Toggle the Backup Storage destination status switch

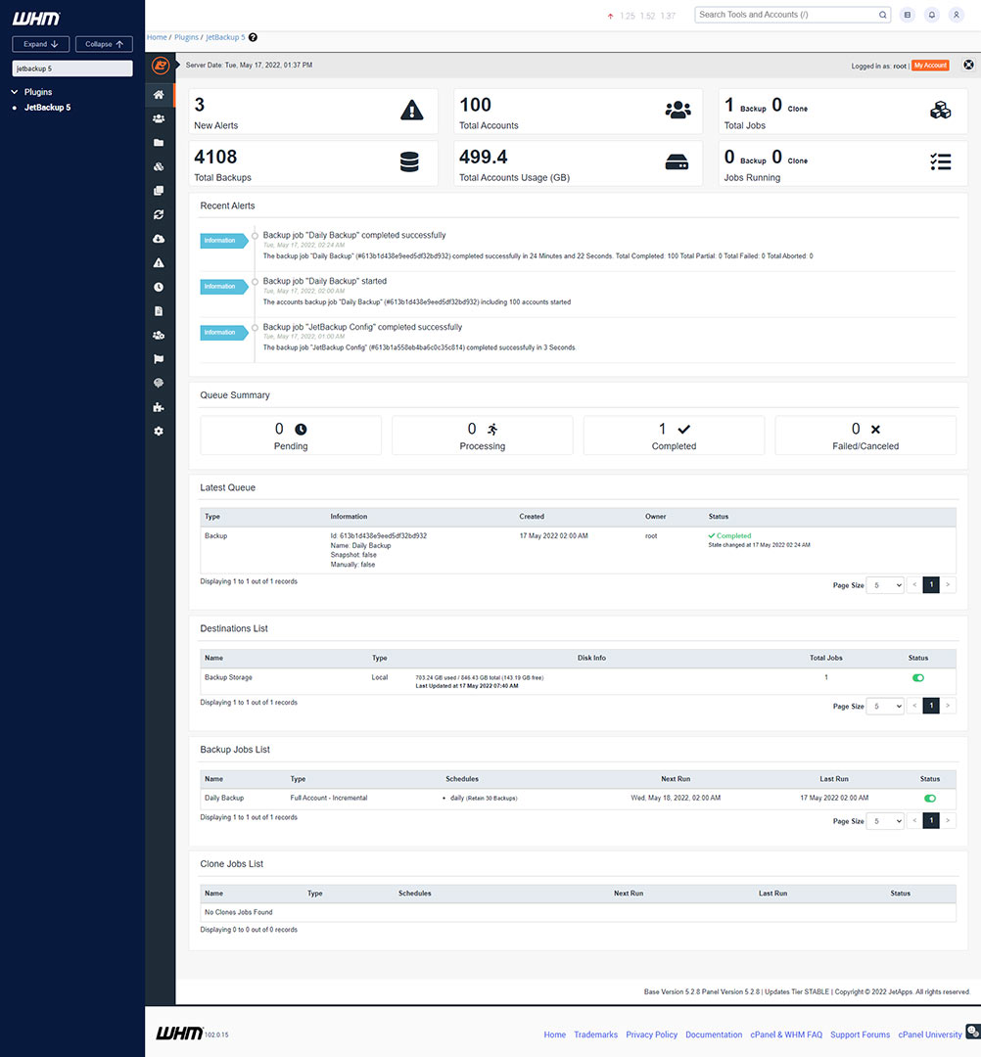pyautogui.click(x=917, y=677)
